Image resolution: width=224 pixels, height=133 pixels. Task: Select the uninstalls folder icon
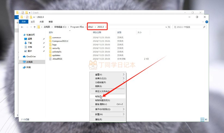point(50,52)
